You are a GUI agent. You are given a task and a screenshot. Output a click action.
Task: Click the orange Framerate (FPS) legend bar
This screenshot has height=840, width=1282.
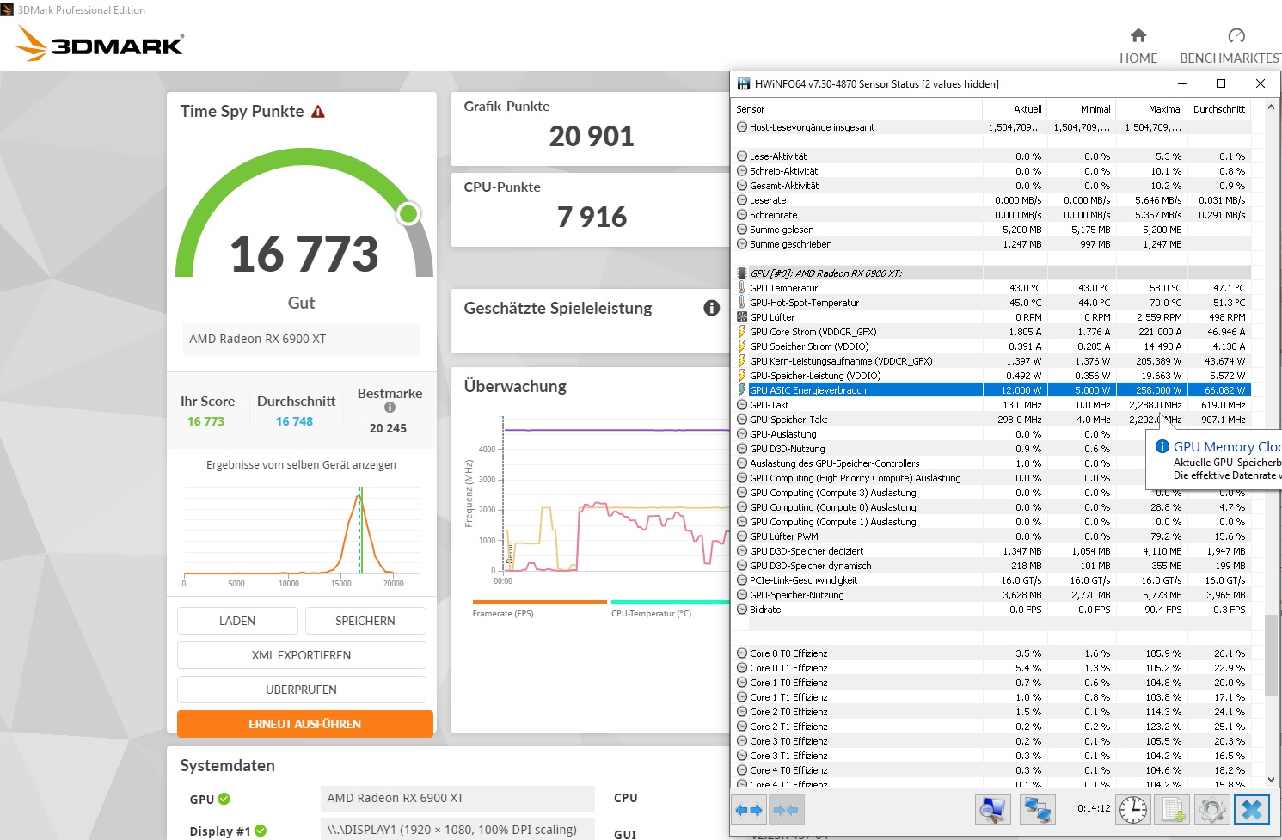[540, 602]
